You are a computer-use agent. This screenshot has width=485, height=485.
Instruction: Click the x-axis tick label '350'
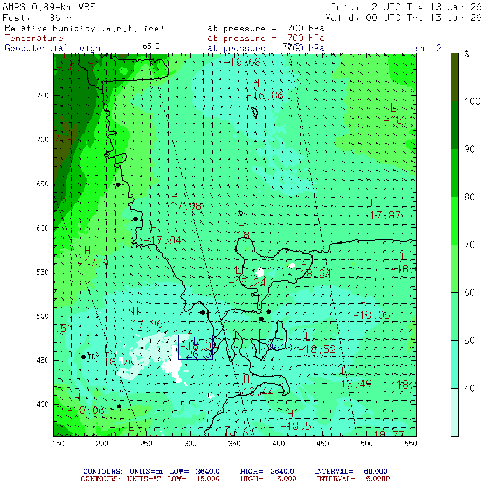pos(234,444)
